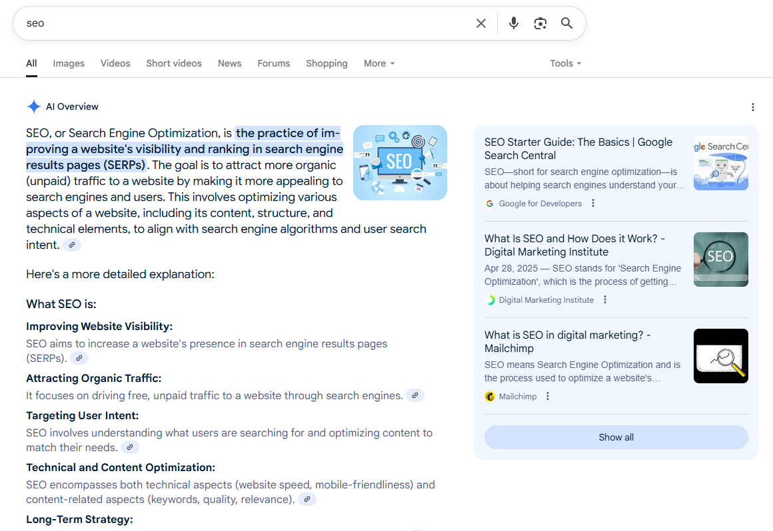Click the 'AI Overview' label
Screen dimensions: 773x531
click(x=72, y=106)
